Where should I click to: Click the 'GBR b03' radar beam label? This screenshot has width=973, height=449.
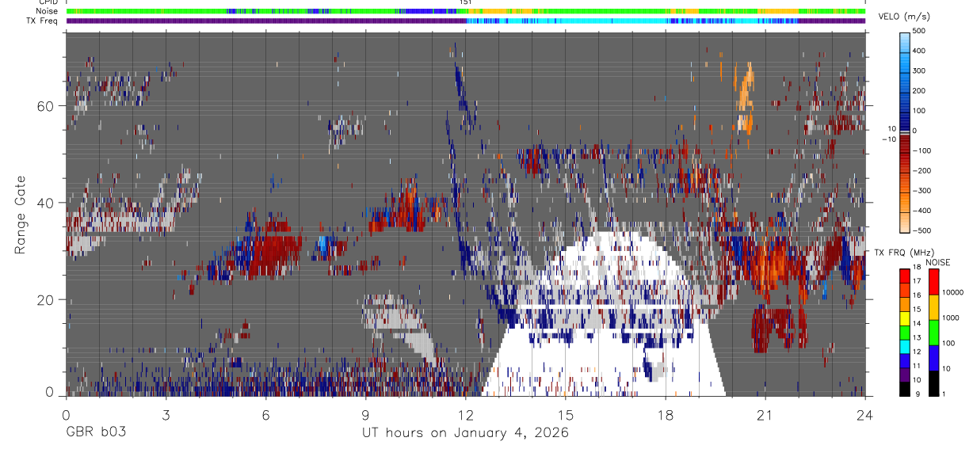[96, 433]
